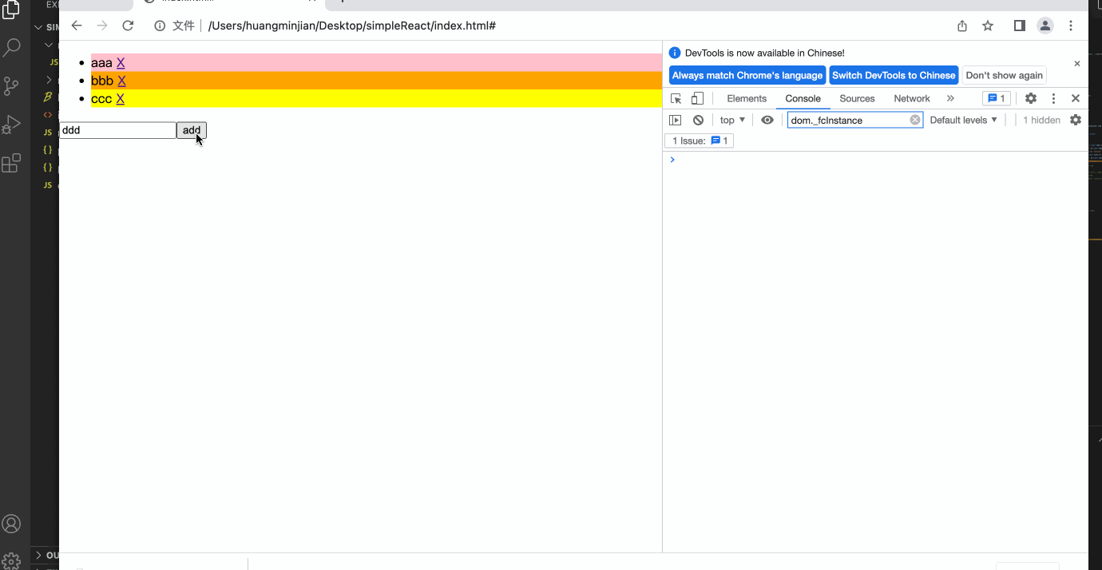
Task: Click the 1 hidden messages label
Action: tap(1041, 120)
